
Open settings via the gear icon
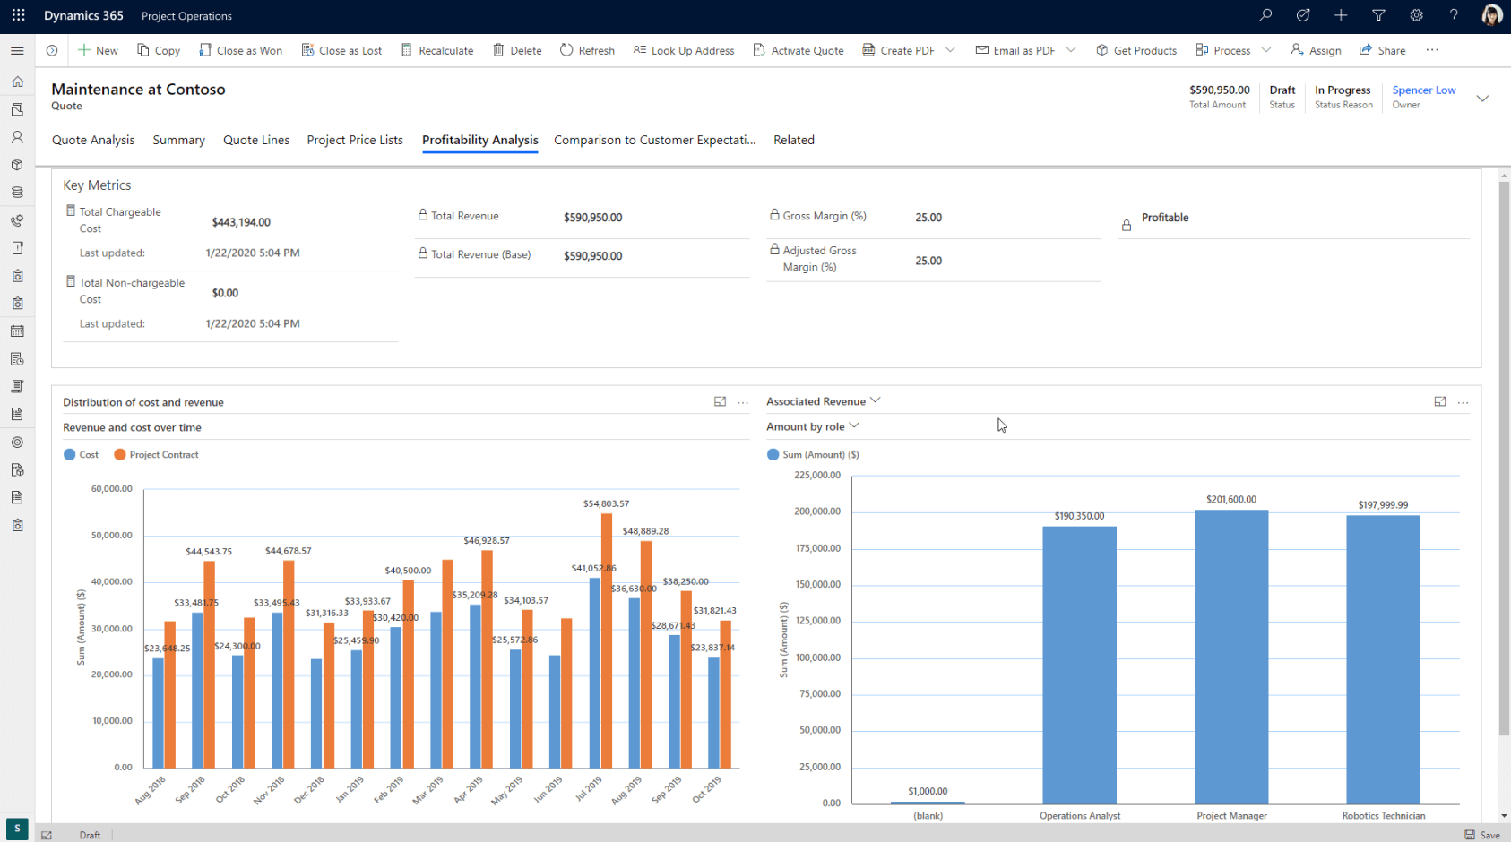1416,15
